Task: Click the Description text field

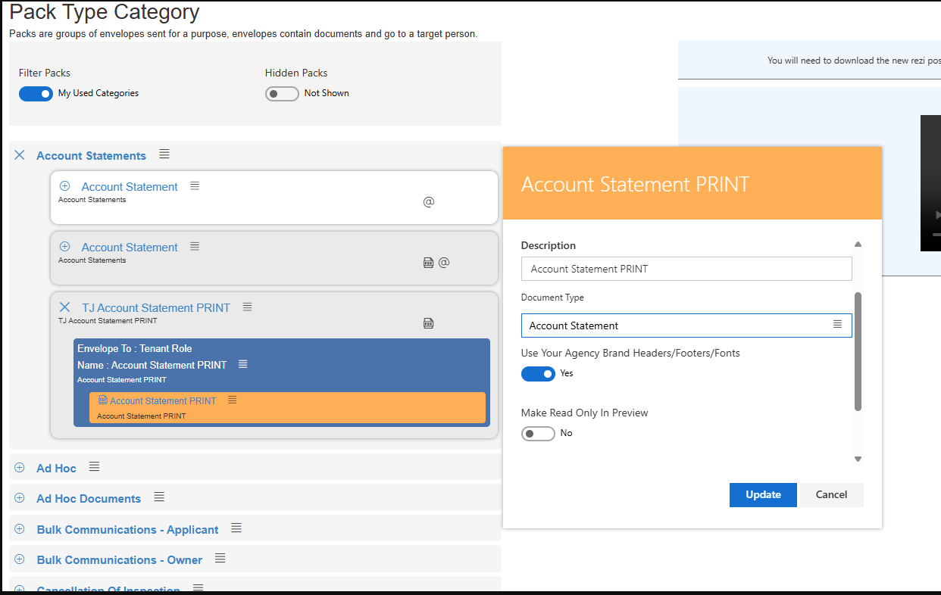Action: click(686, 269)
